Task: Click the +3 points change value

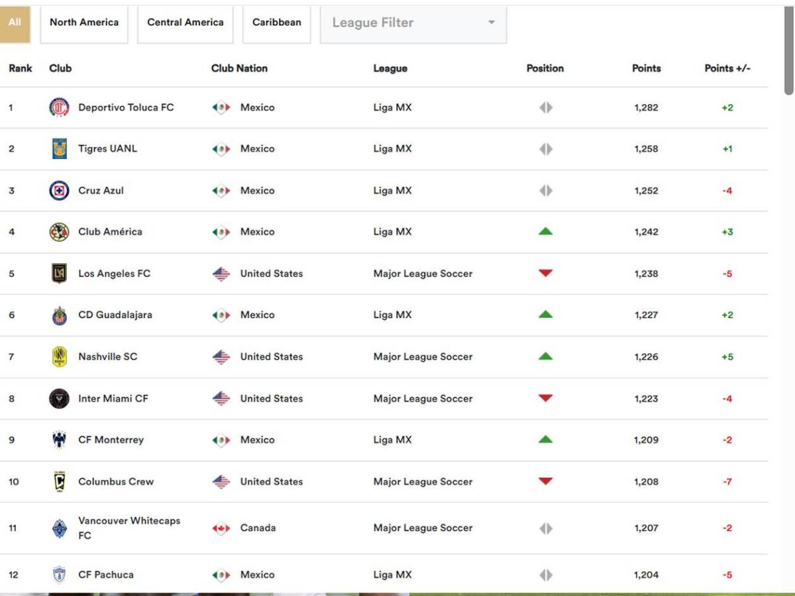Action: [x=727, y=232]
